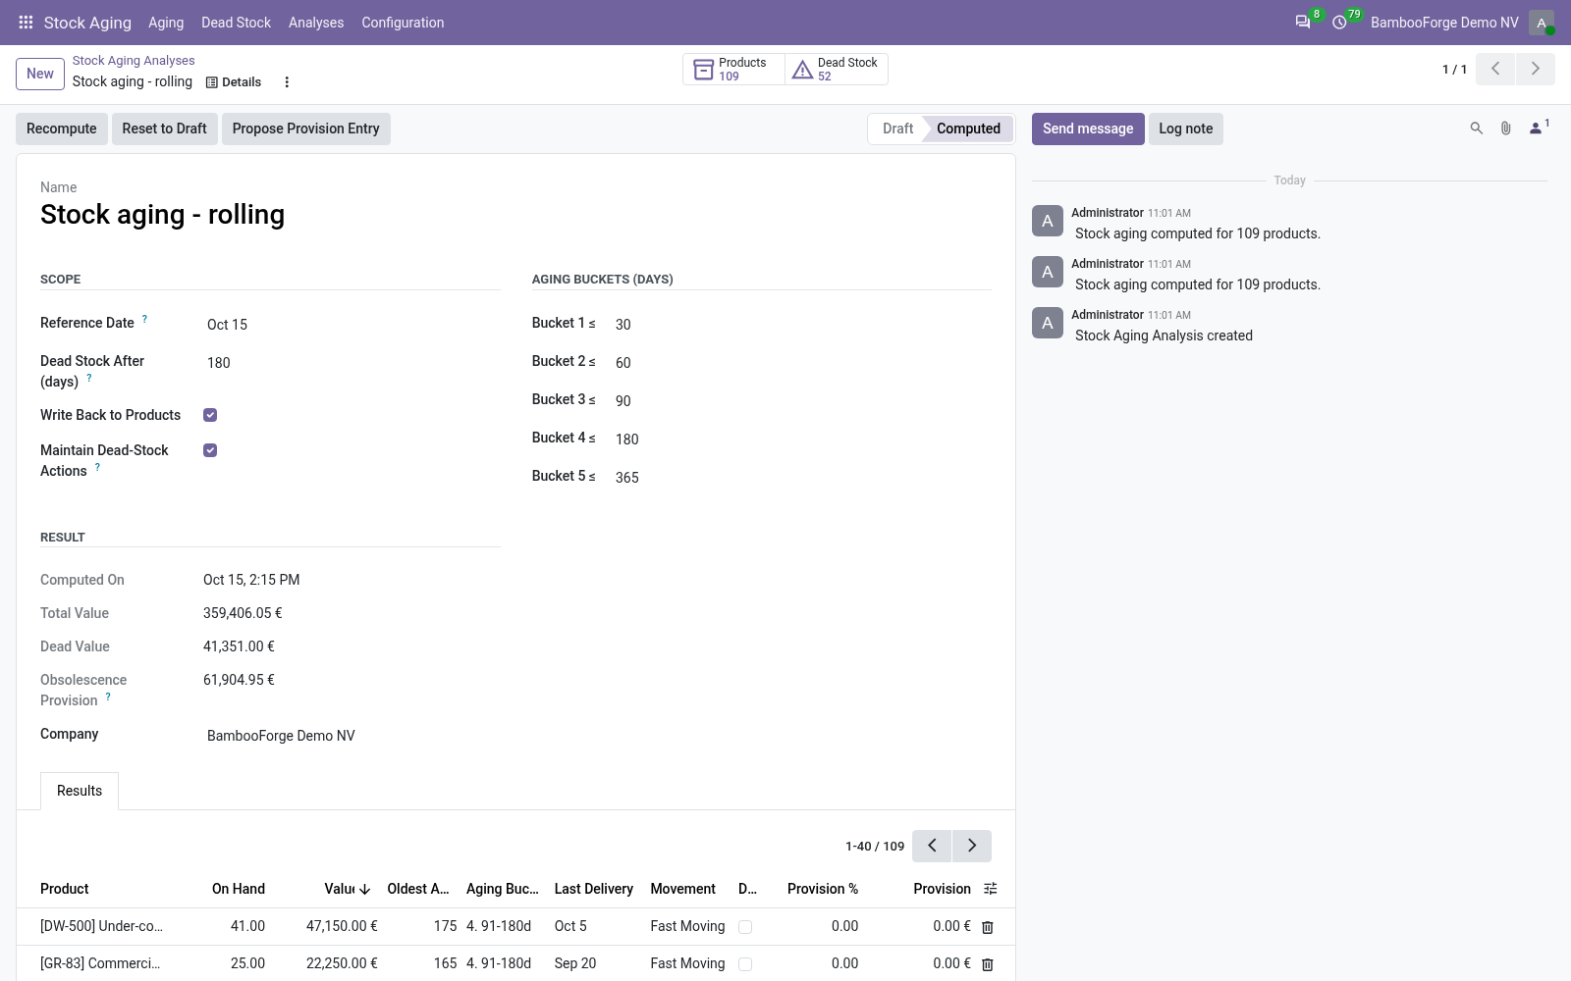
Task: Click the Send message button
Action: (1088, 129)
